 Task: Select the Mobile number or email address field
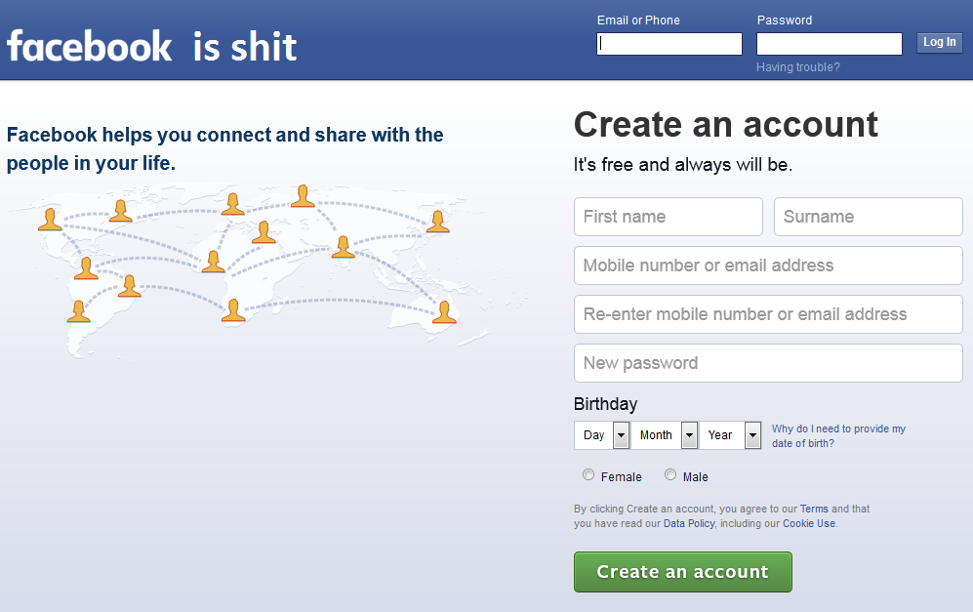coord(768,265)
